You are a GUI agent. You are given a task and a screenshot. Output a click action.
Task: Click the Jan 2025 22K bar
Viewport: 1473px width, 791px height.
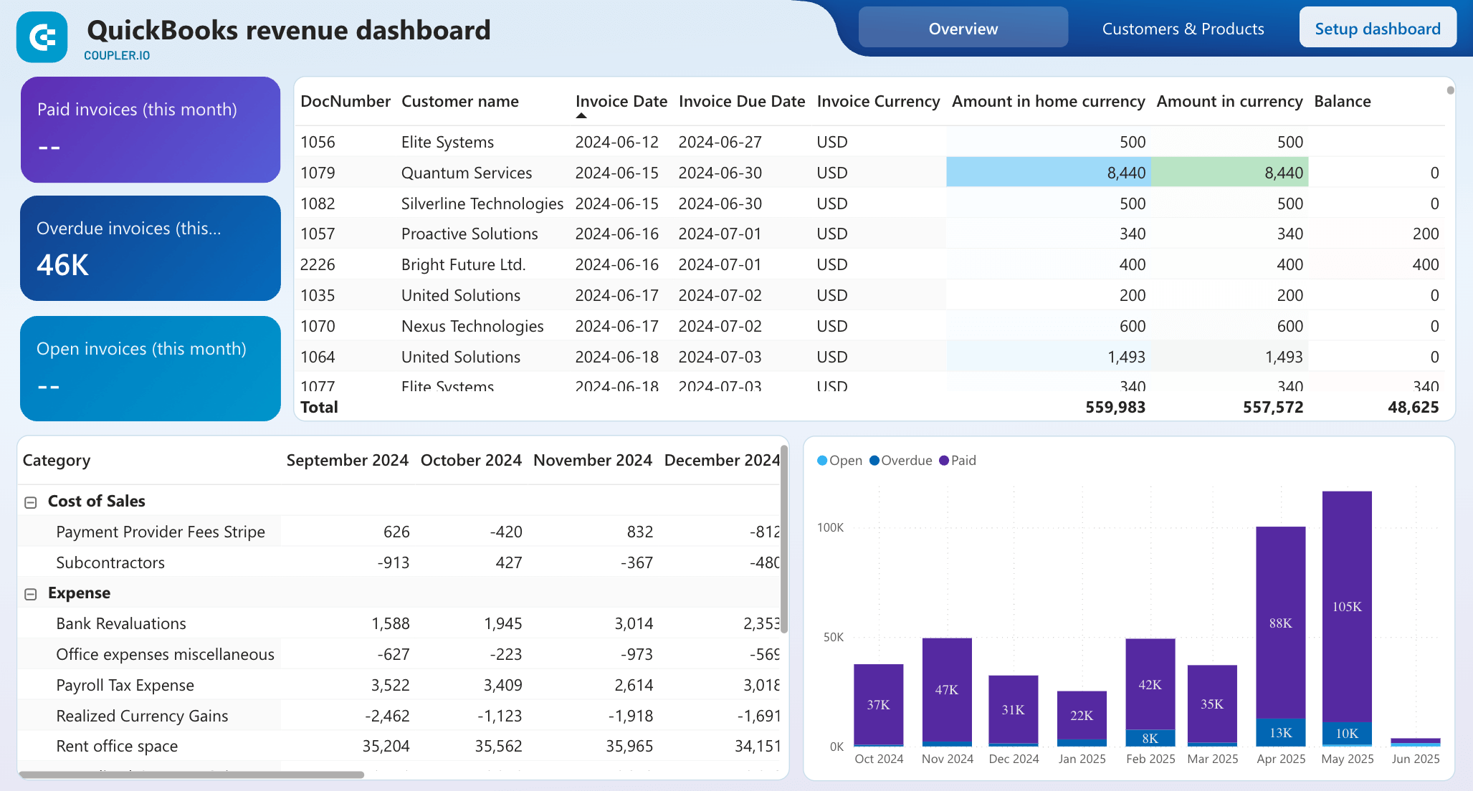point(1082,715)
